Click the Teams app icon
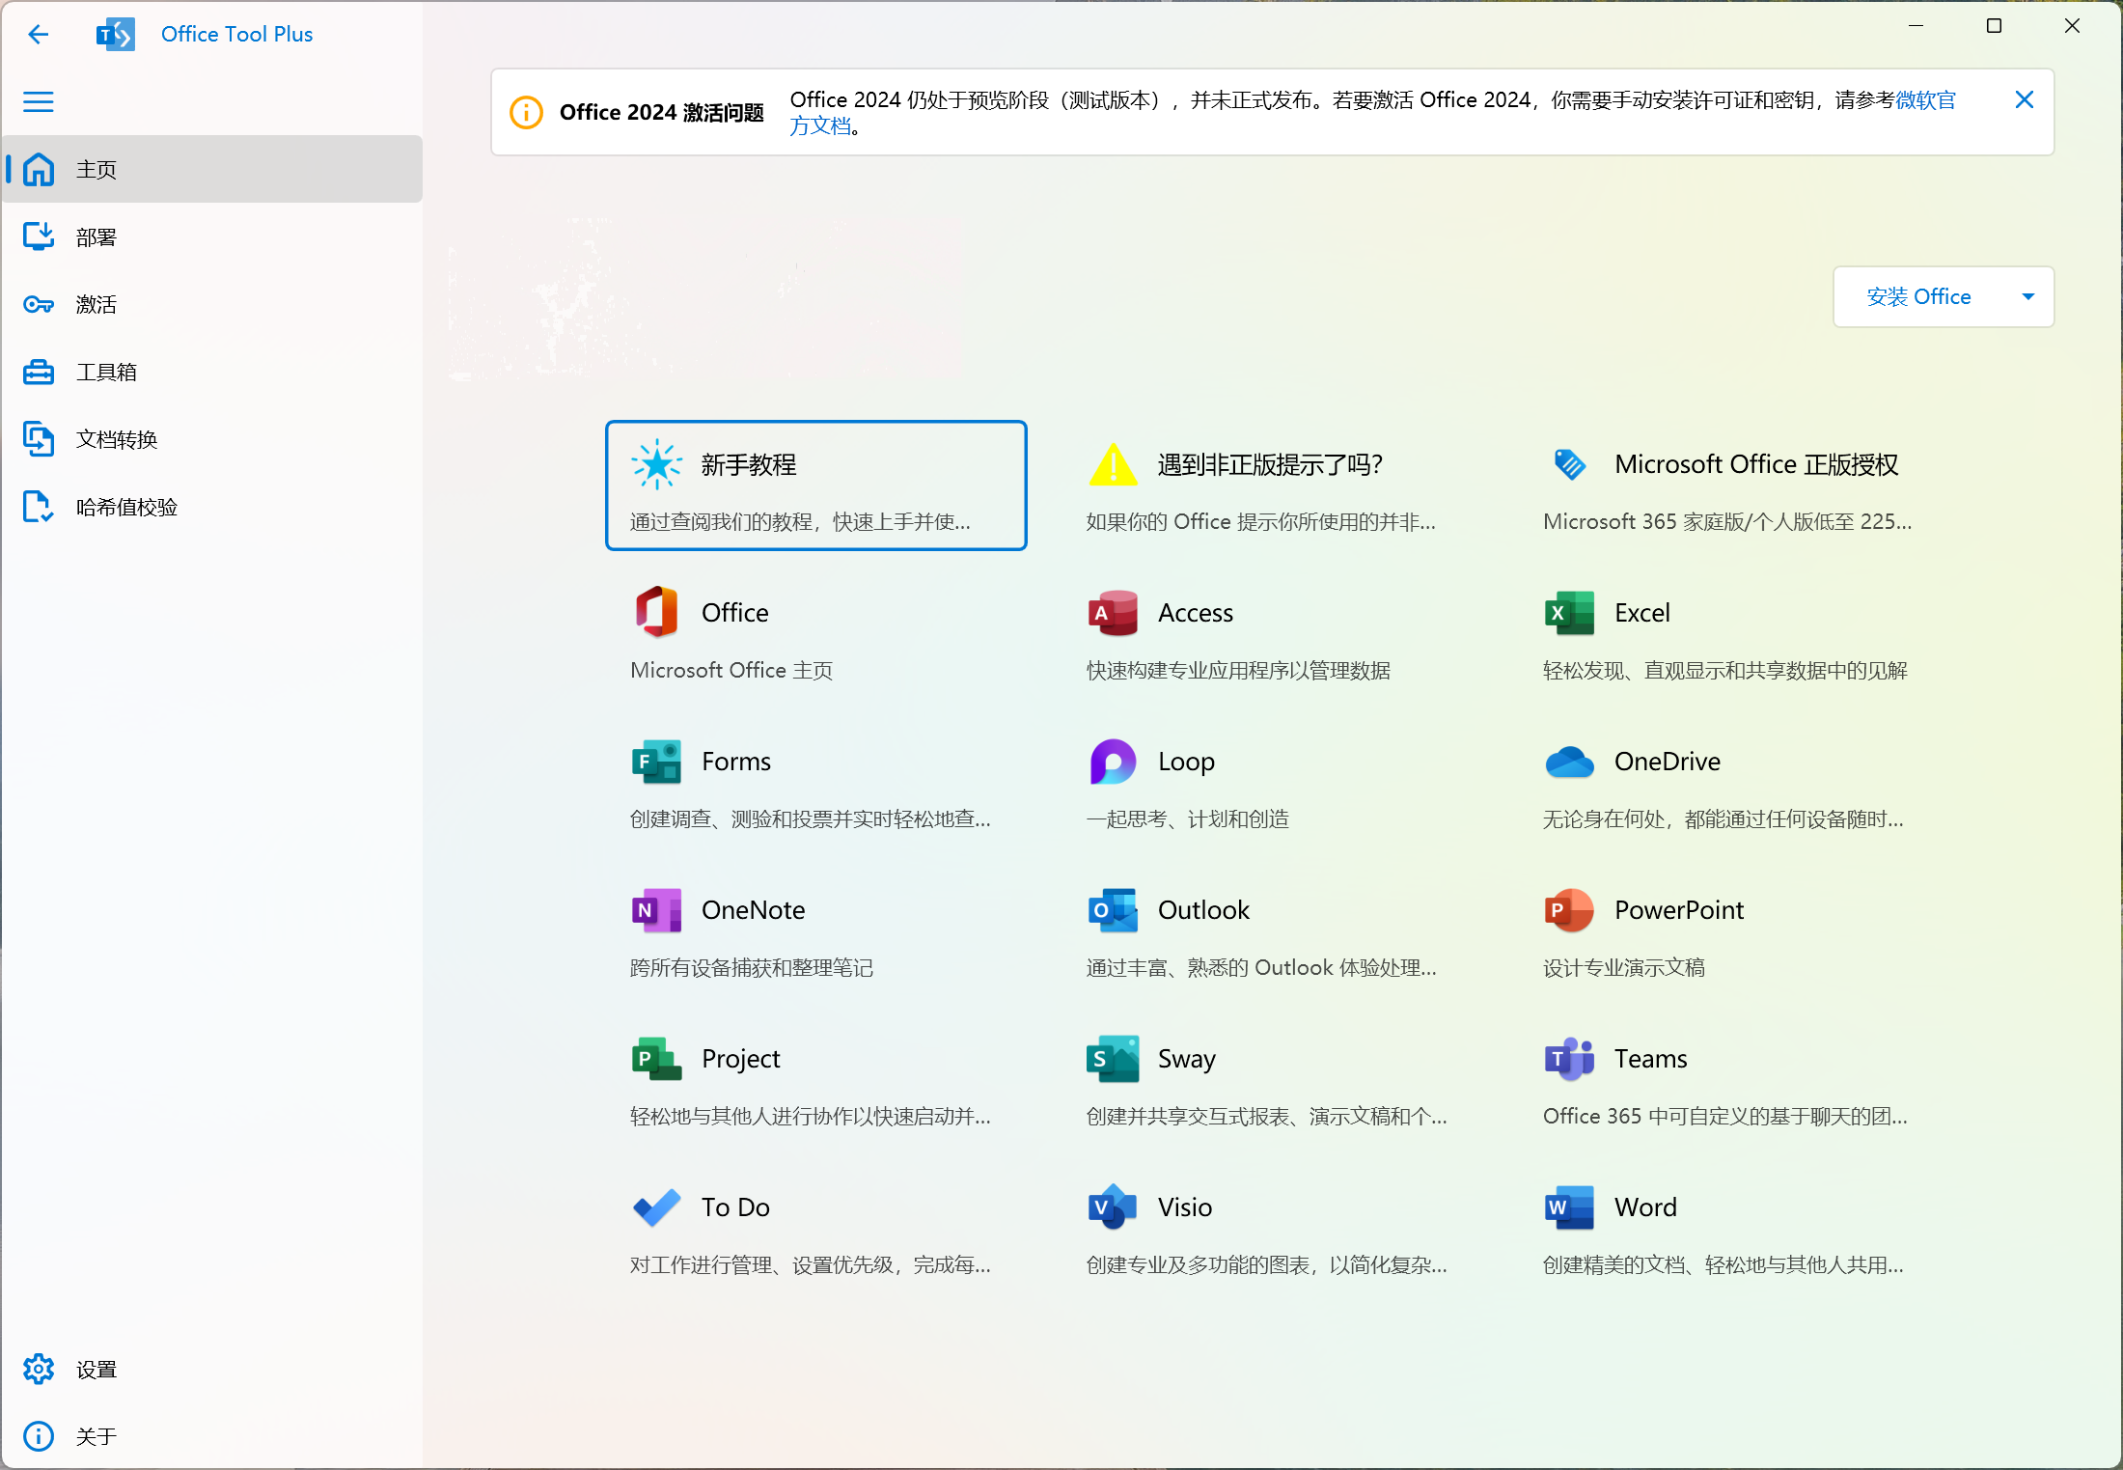2123x1470 pixels. click(1570, 1058)
